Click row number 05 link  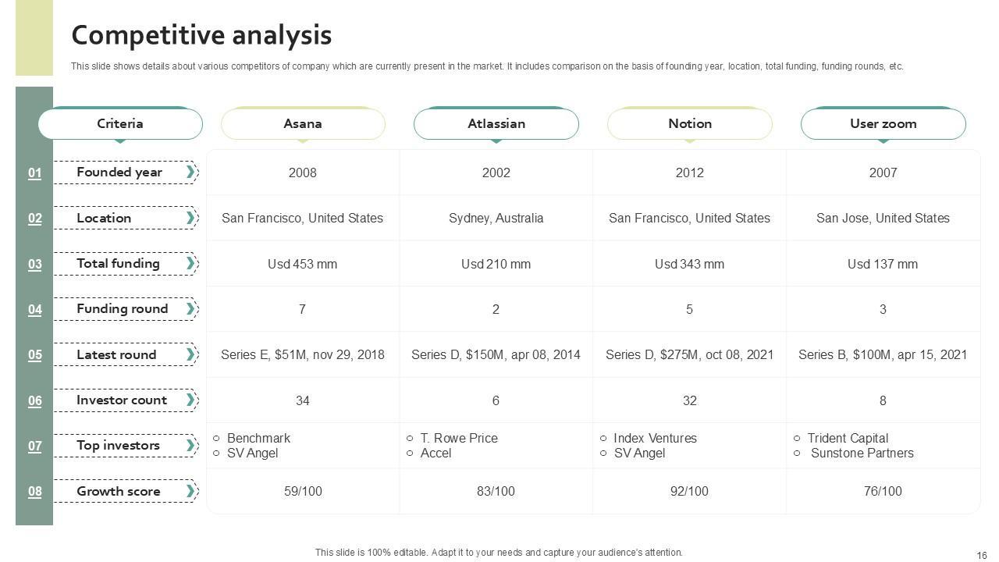35,354
